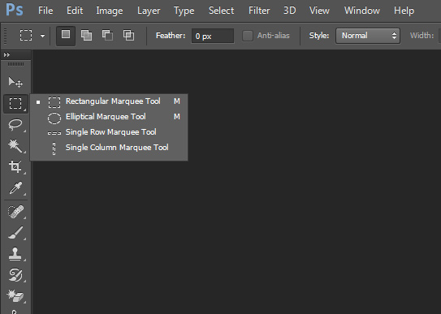The height and width of the screenshot is (314, 441).
Task: Click the toolbar grip handle
Action: 15,64
